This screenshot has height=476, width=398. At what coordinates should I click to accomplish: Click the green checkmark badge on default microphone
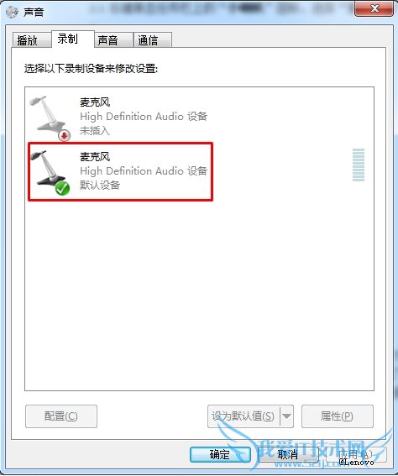(62, 189)
